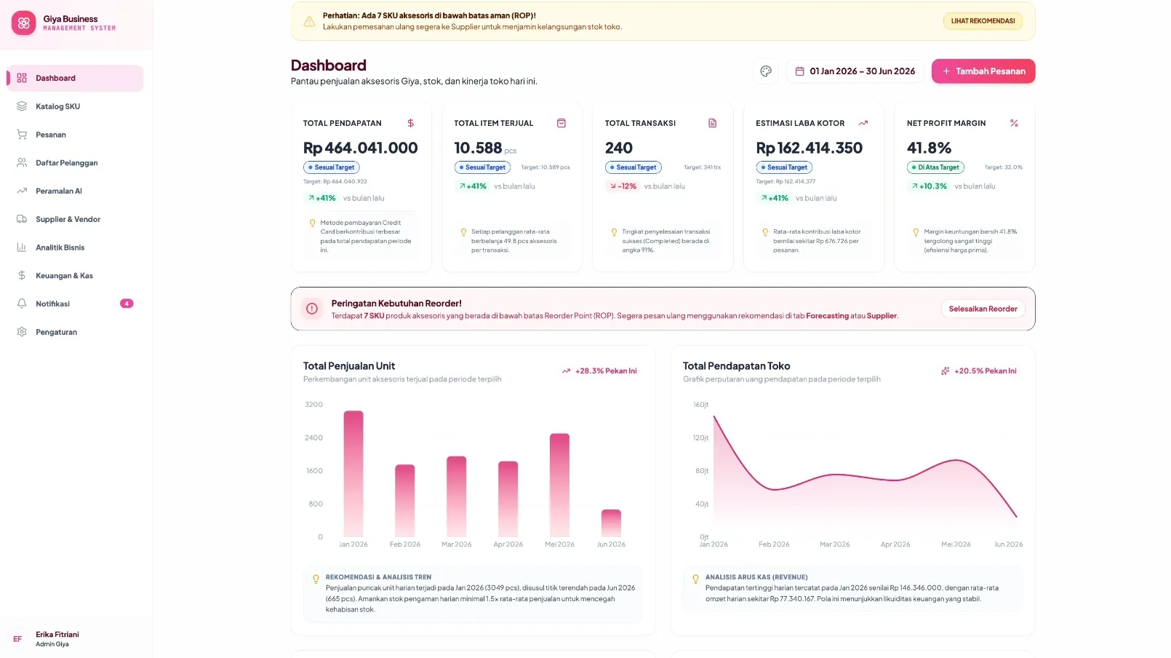Open the Dashboard menu item
1171x658 pixels.
coord(75,78)
